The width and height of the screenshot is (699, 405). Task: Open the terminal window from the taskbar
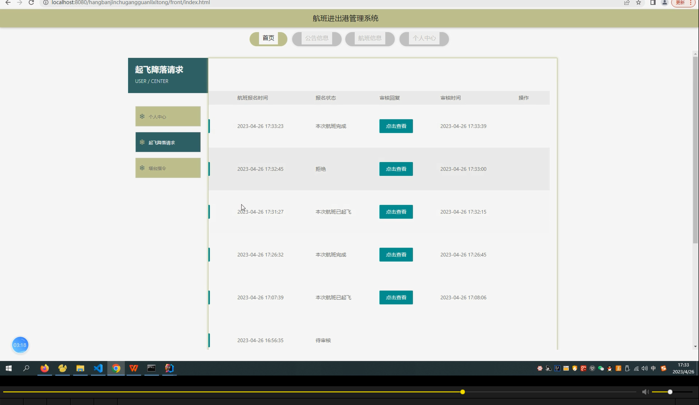[x=151, y=368]
